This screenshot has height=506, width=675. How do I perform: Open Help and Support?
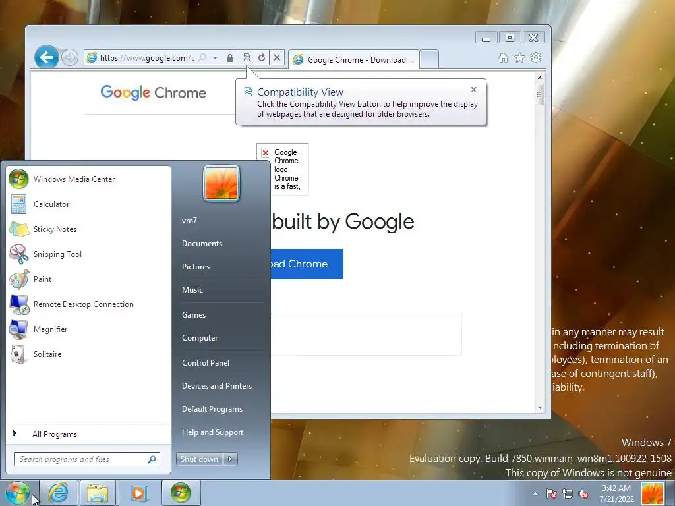(x=221, y=432)
